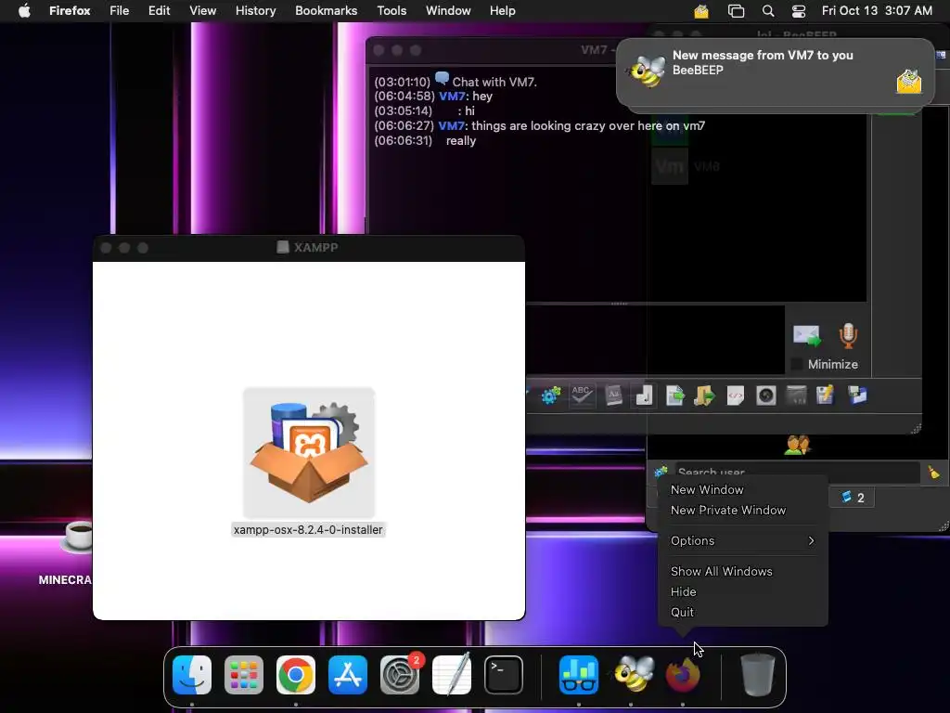Open the Window menu
950x713 pixels.
[x=448, y=11]
